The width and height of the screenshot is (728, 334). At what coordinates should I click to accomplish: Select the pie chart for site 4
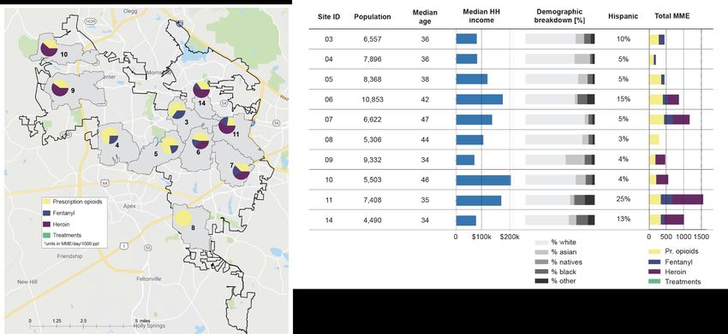pos(110,136)
